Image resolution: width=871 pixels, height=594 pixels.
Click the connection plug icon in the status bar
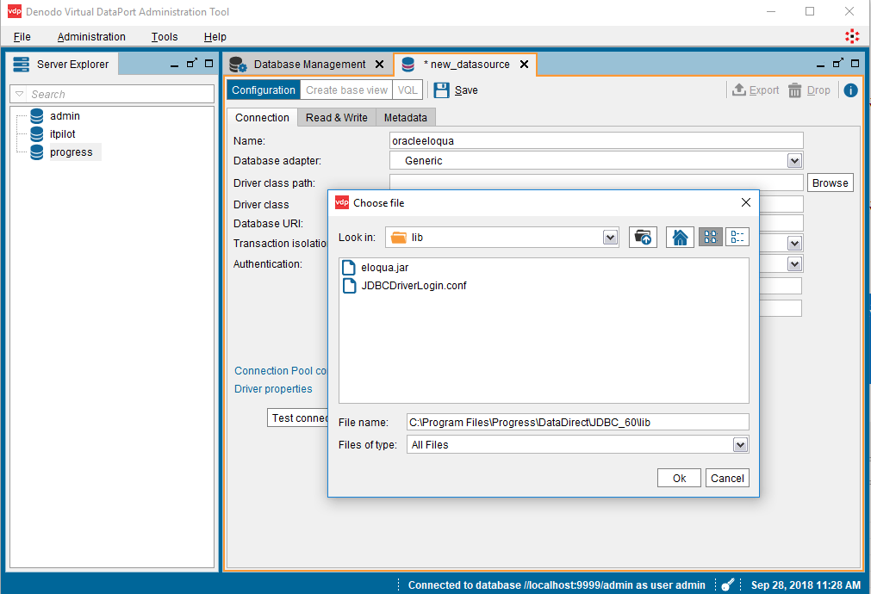(727, 585)
